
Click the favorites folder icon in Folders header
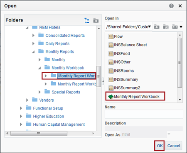(x=96, y=21)
